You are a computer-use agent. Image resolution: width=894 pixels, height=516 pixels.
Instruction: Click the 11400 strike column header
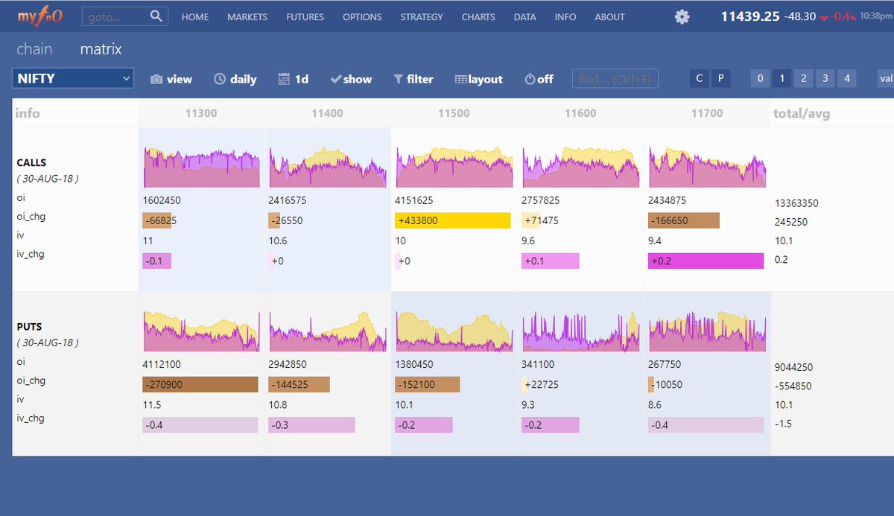click(327, 113)
